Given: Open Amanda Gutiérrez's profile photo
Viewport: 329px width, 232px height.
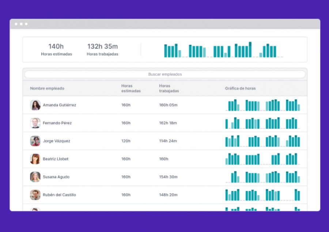Looking at the screenshot, I should [35, 105].
